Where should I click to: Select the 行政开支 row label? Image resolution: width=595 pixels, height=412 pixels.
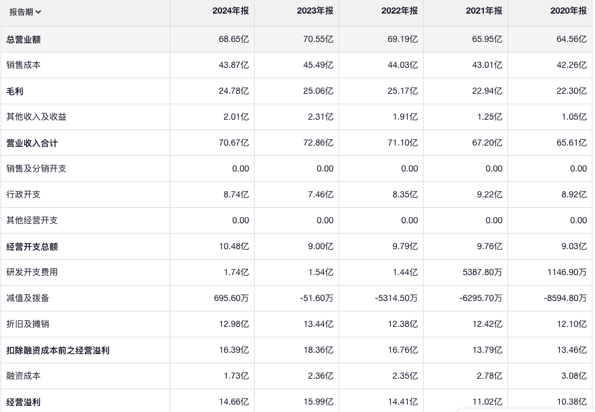(23, 195)
